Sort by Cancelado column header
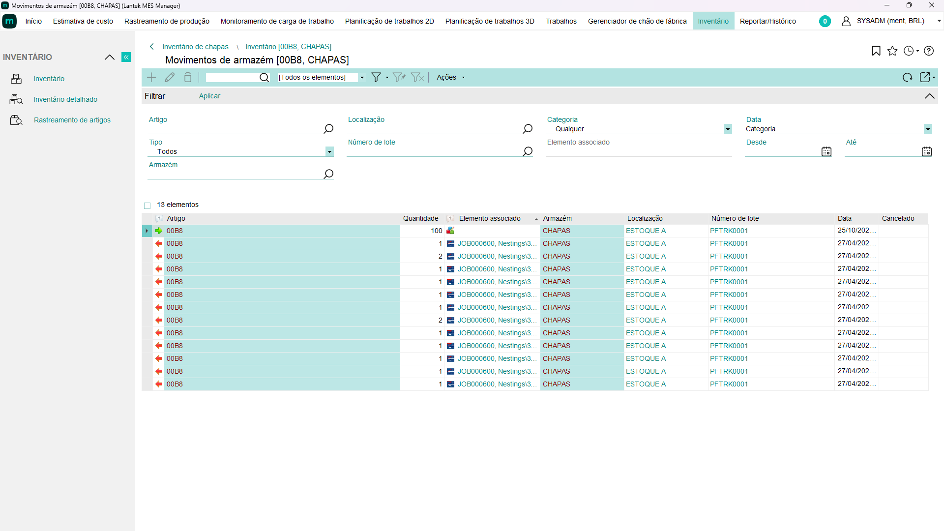This screenshot has width=944, height=531. 898,218
